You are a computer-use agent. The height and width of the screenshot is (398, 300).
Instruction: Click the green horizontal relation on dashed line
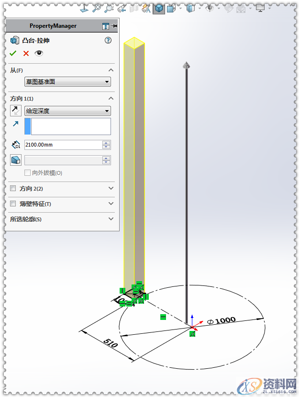tap(163, 317)
